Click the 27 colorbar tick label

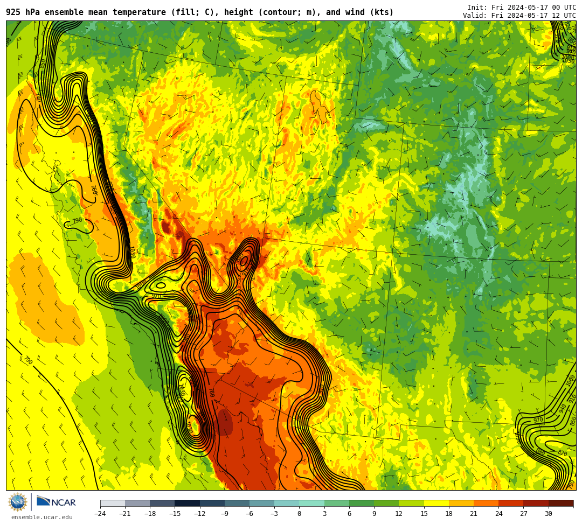pos(523,514)
